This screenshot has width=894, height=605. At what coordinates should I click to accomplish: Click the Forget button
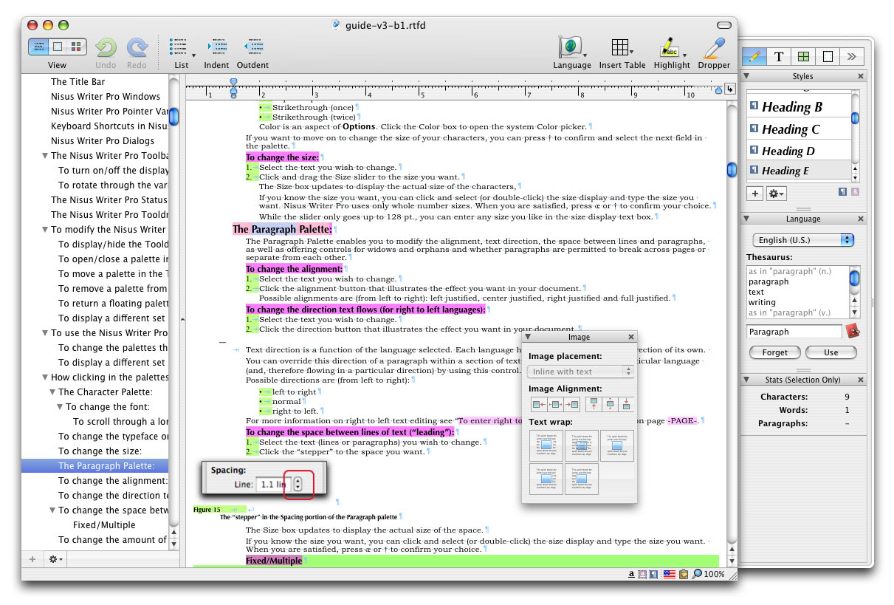tap(775, 352)
